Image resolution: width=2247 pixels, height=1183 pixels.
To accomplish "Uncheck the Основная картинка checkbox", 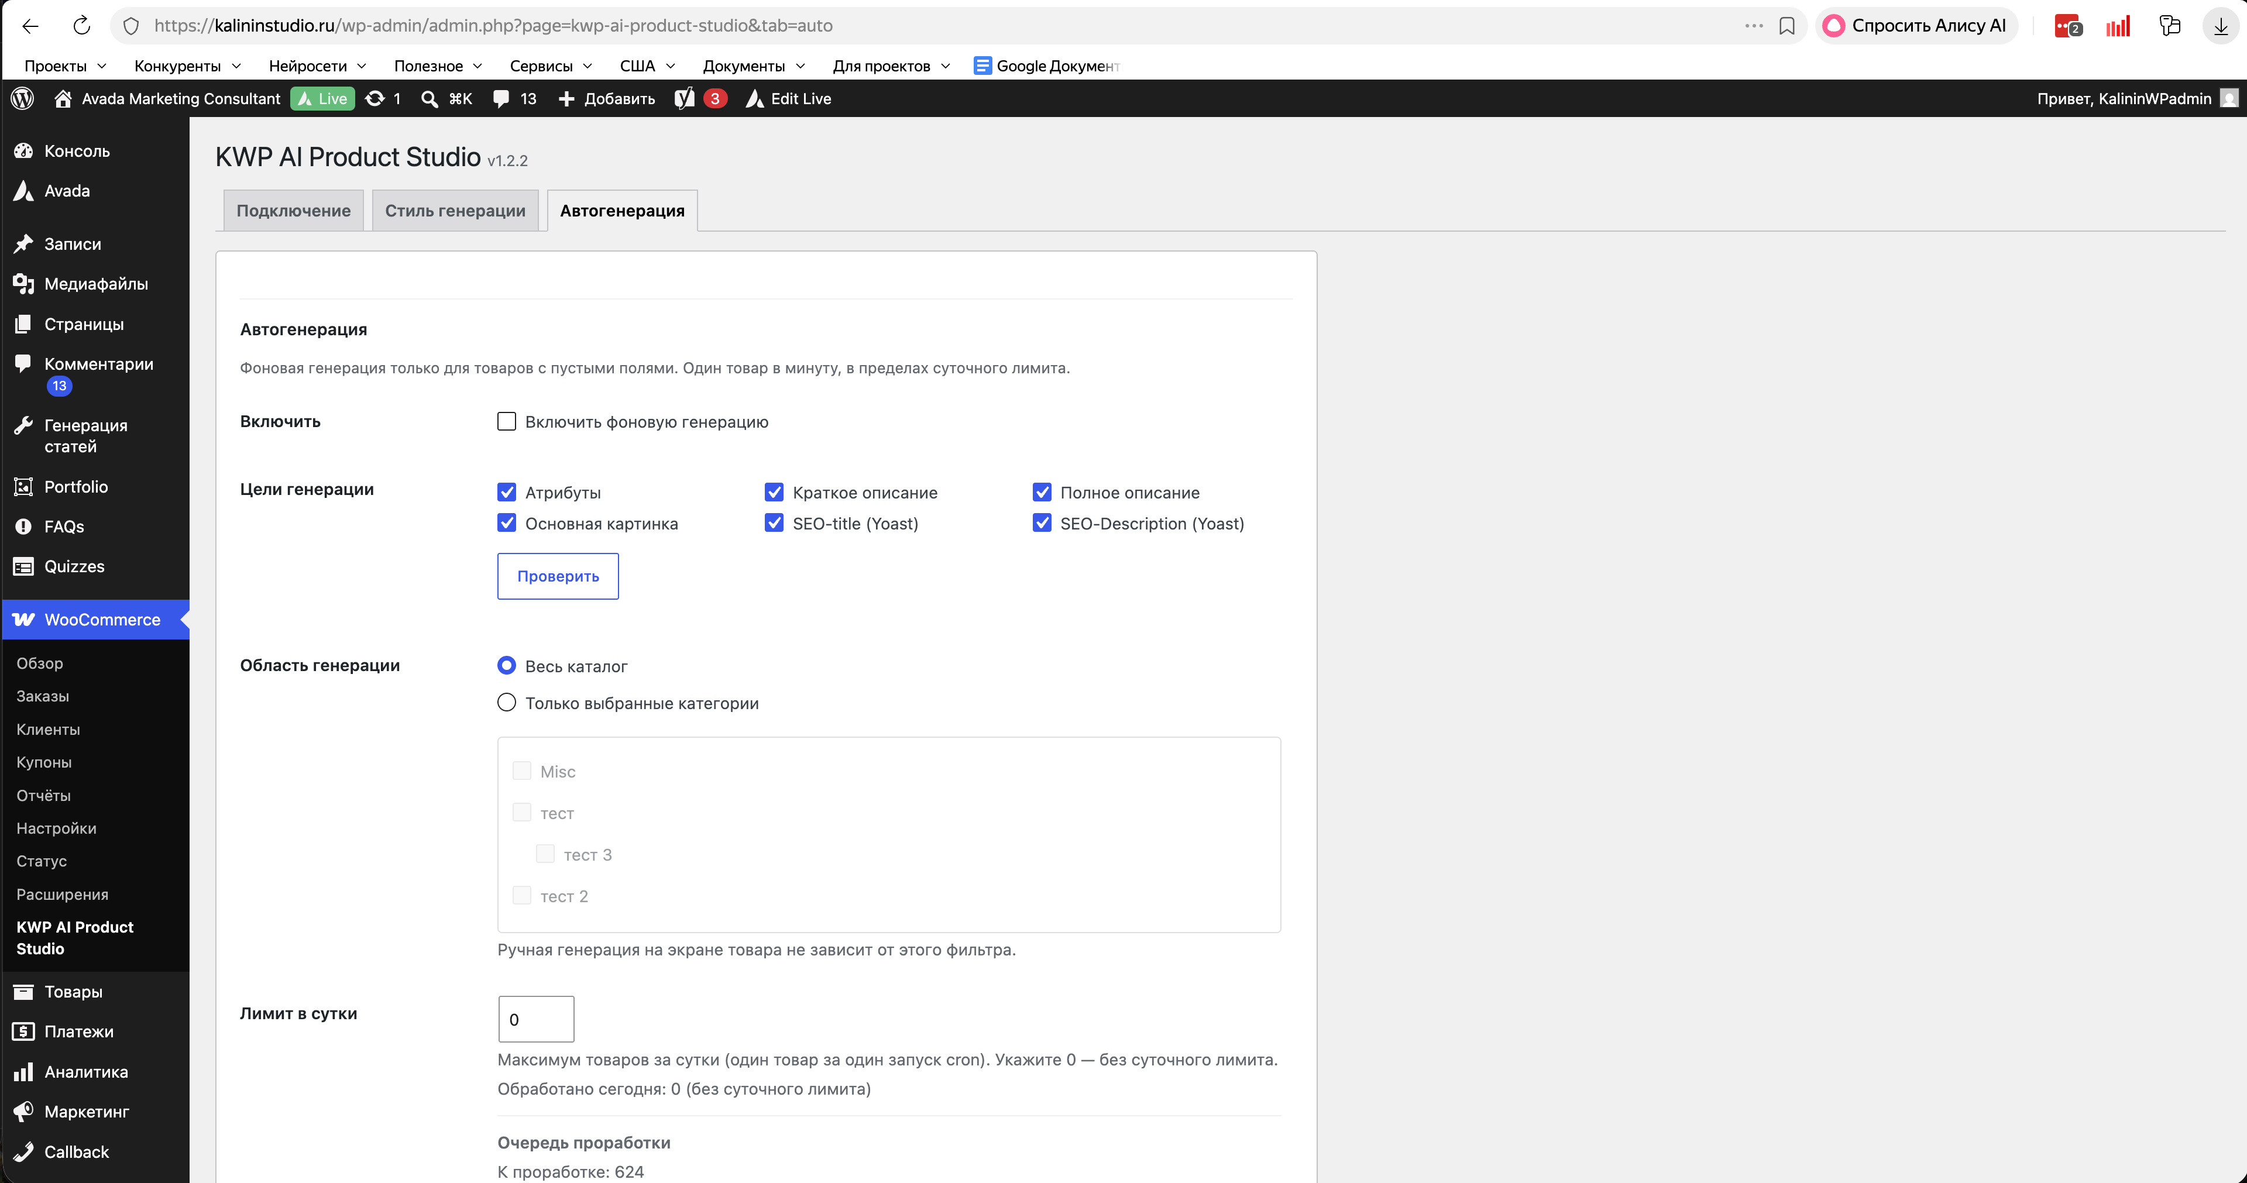I will coord(507,522).
